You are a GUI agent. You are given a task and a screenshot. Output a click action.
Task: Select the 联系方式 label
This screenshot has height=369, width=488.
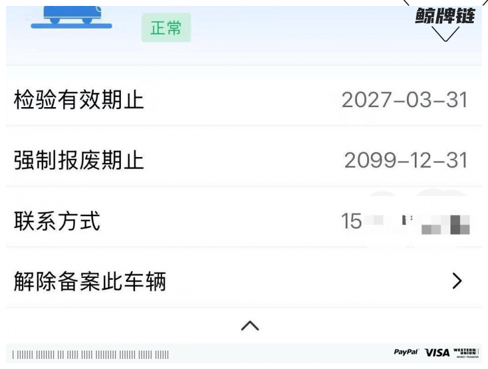point(57,221)
